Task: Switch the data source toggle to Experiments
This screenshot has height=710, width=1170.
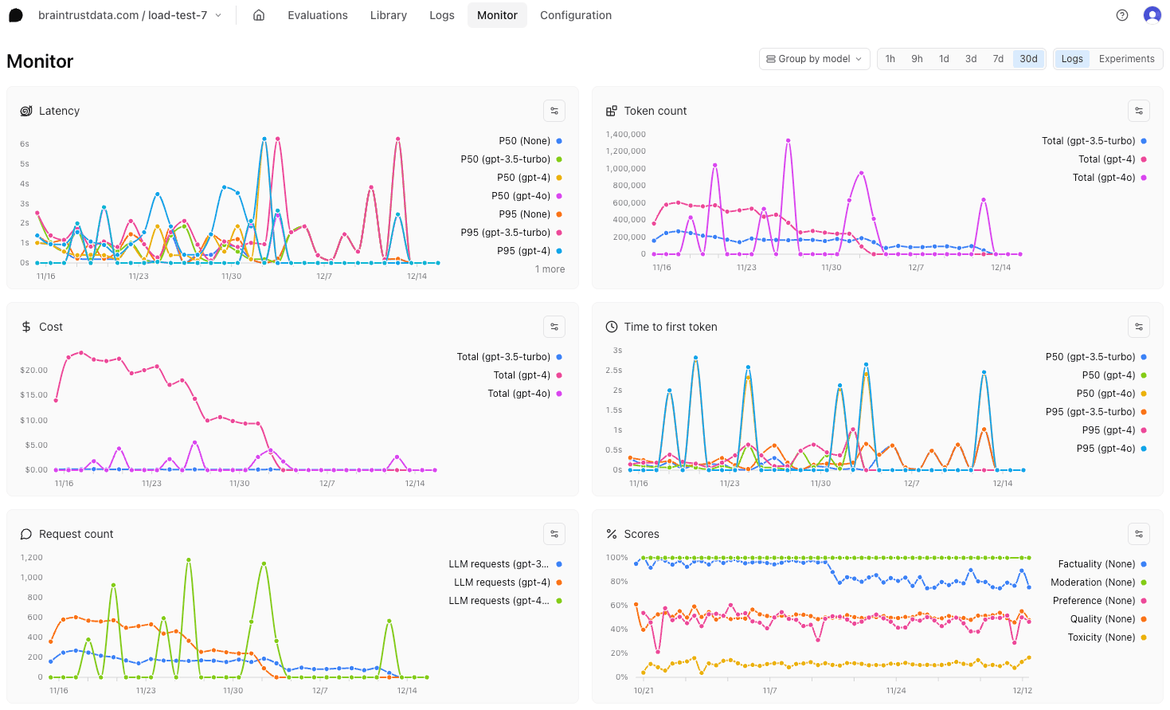Action: click(x=1126, y=58)
